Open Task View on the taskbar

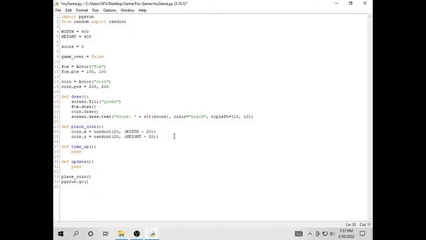(106, 234)
